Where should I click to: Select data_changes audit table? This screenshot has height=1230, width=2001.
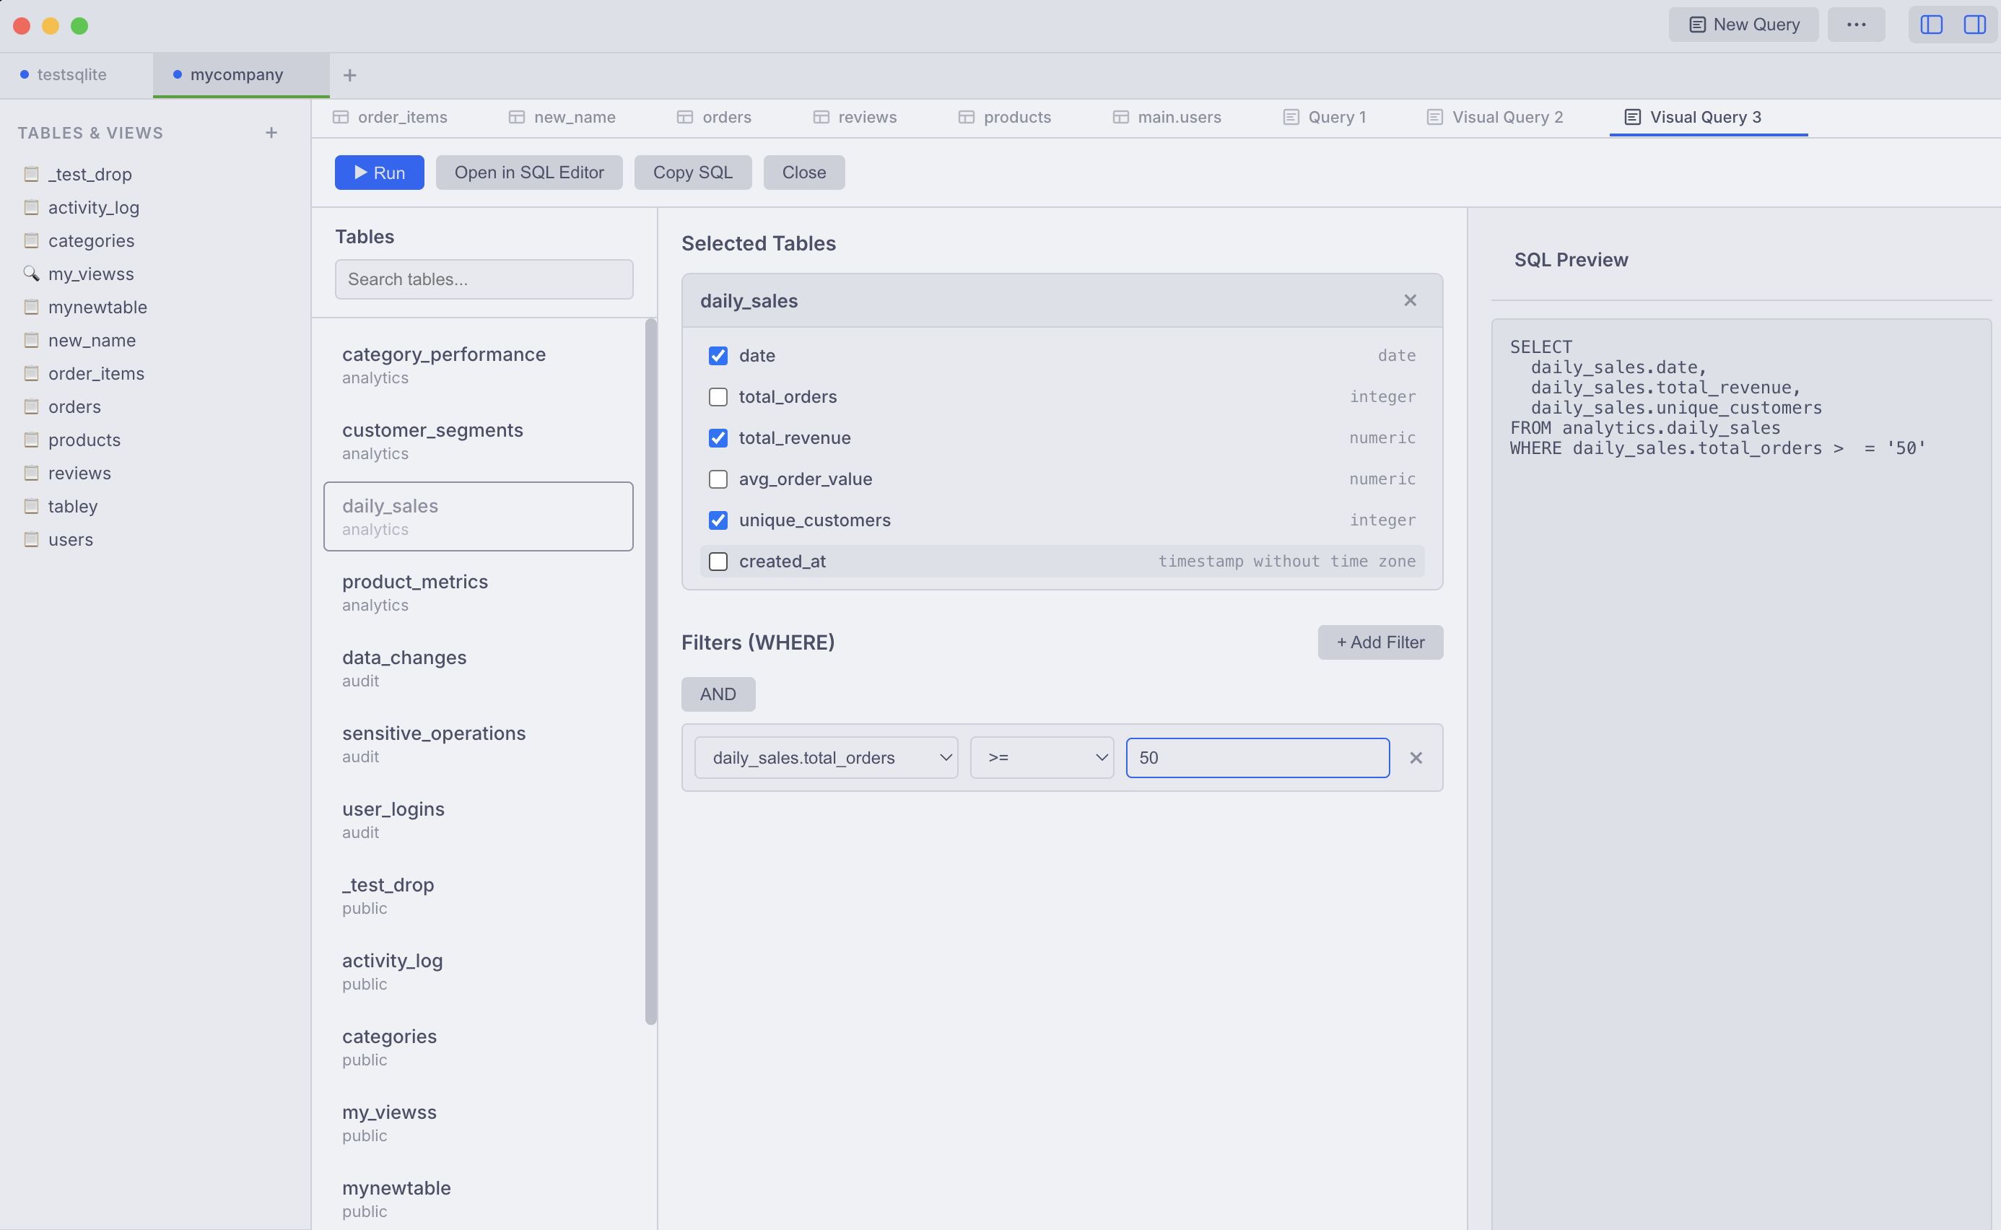point(479,668)
